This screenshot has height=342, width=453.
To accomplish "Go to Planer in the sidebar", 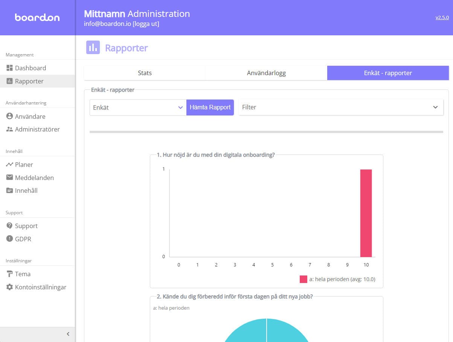I will pyautogui.click(x=24, y=165).
